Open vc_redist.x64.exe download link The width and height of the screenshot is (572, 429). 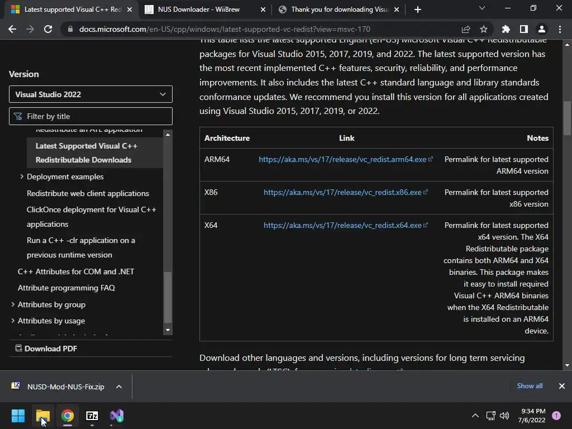pyautogui.click(x=345, y=226)
